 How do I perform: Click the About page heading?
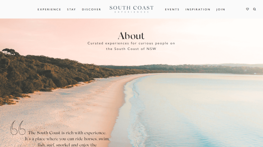click(131, 36)
